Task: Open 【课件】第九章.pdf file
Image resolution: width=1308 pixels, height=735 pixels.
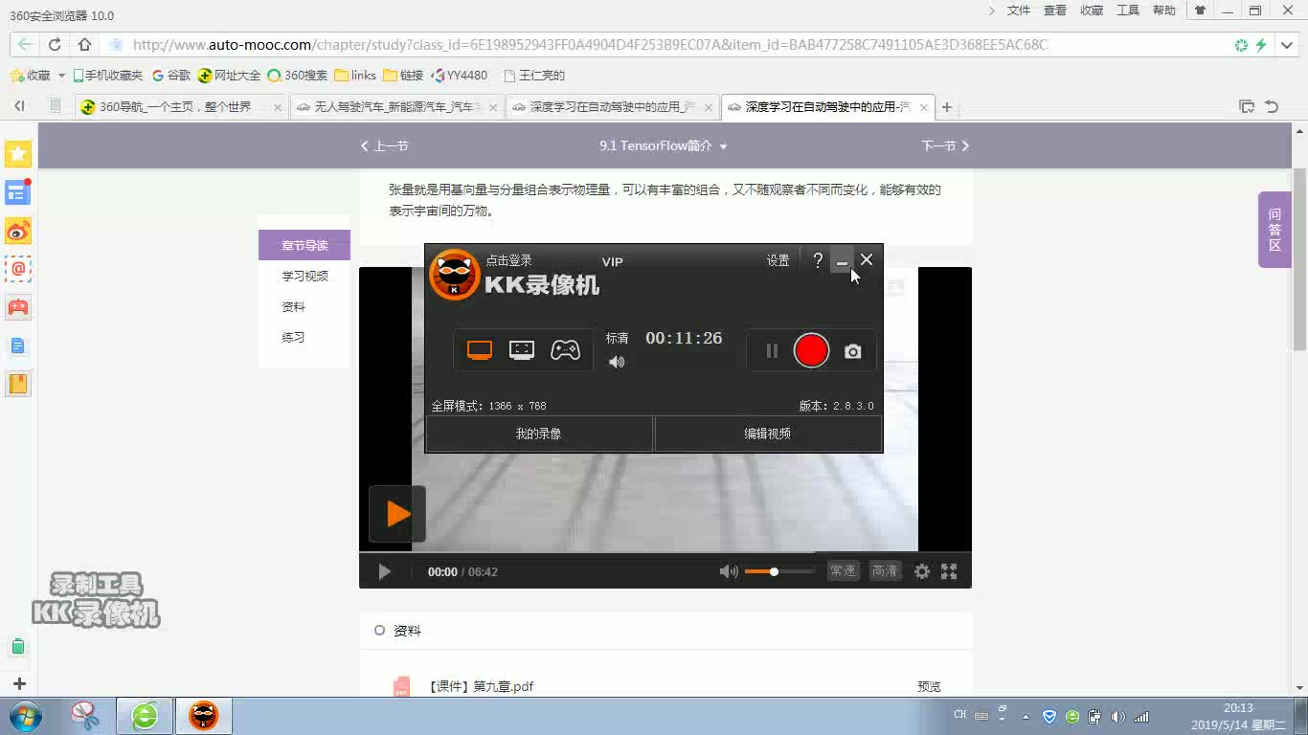Action: point(479,686)
